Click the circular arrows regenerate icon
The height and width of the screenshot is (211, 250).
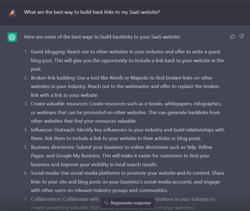tap(106, 203)
